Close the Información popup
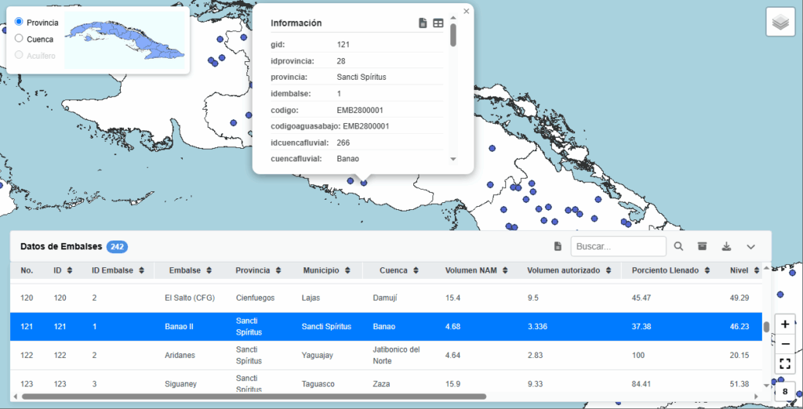Image resolution: width=803 pixels, height=409 pixels. click(x=467, y=11)
